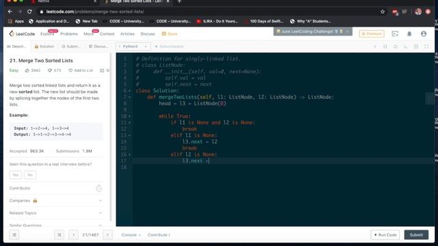The height and width of the screenshot is (246, 438).
Task: Open the Discuss tab in problem panel
Action: pos(99,46)
